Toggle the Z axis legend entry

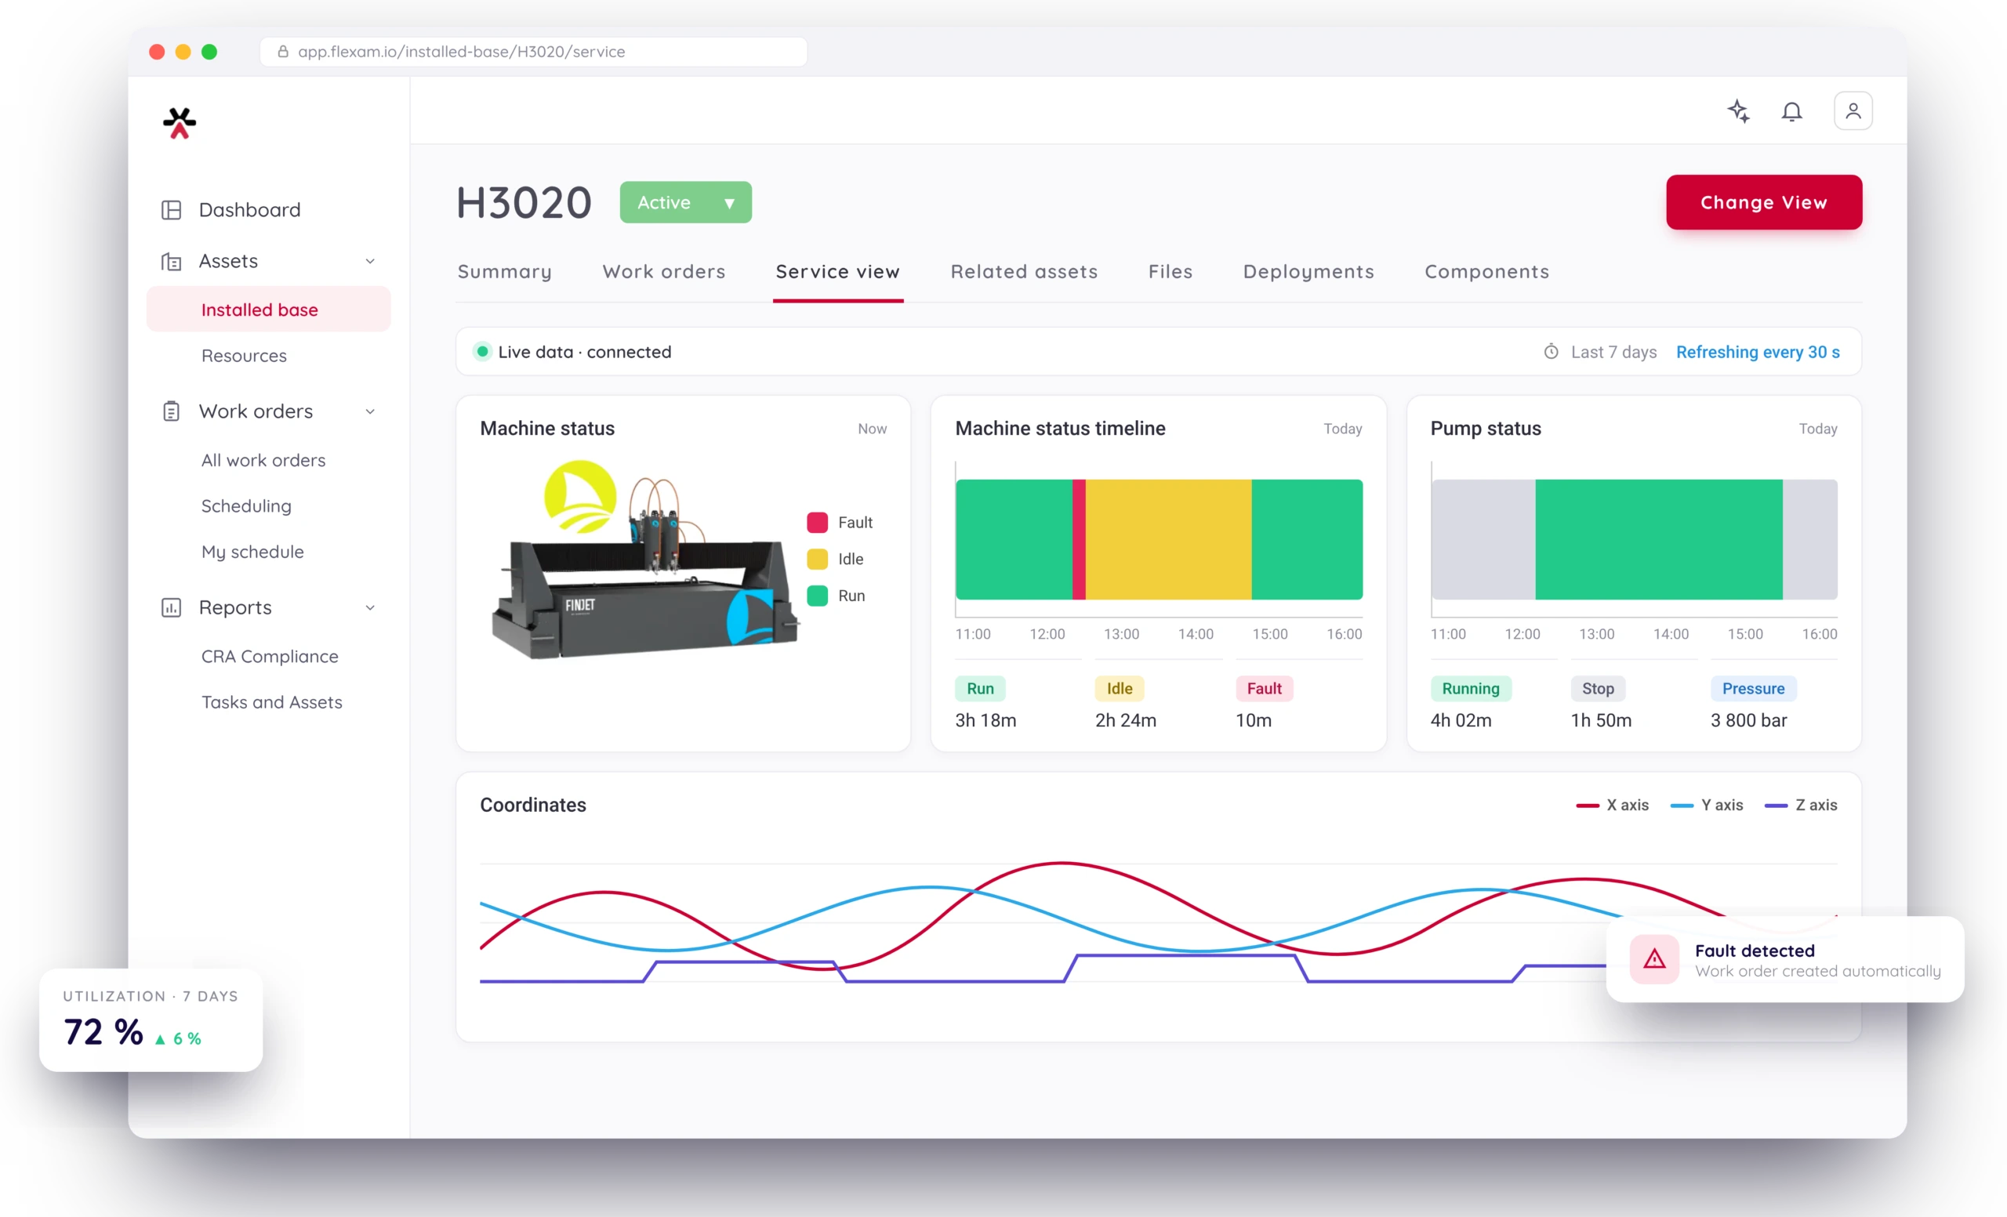tap(1801, 805)
